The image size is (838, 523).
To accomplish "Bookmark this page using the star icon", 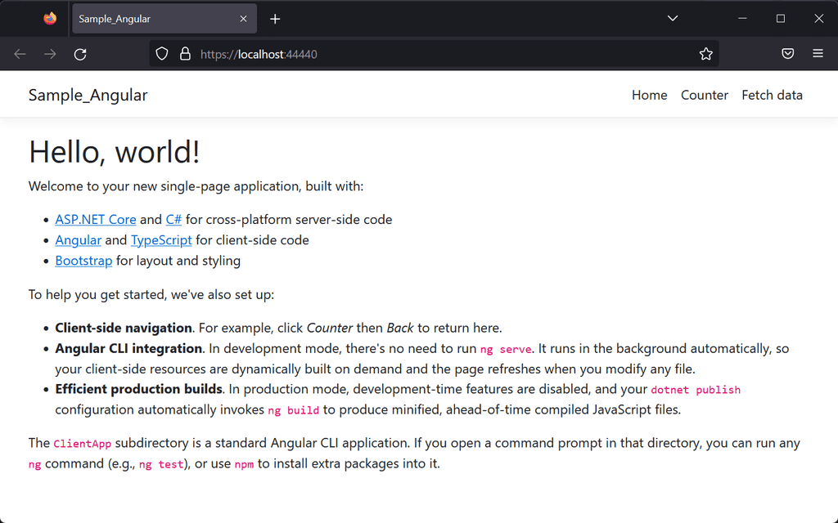I will point(705,54).
